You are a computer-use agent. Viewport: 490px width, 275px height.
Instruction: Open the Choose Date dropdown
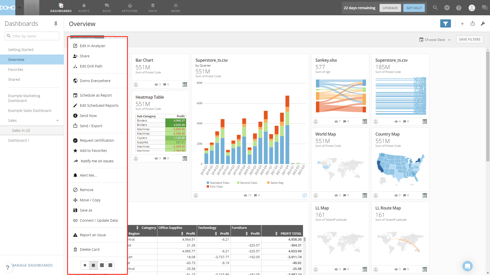[x=435, y=40]
